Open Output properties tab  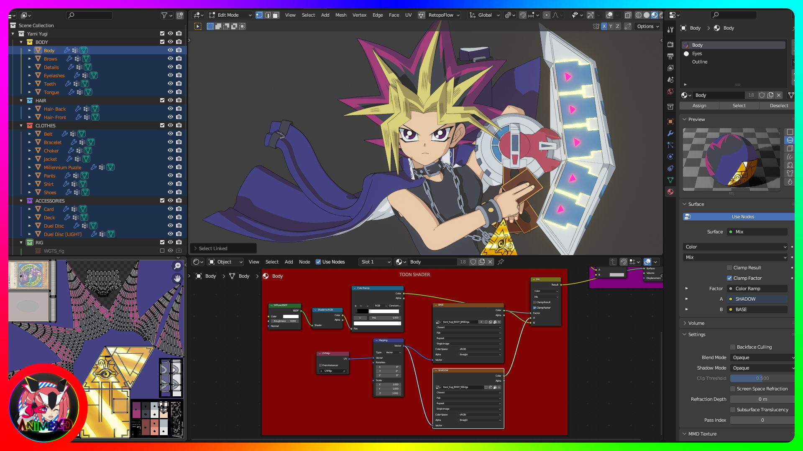coord(670,56)
